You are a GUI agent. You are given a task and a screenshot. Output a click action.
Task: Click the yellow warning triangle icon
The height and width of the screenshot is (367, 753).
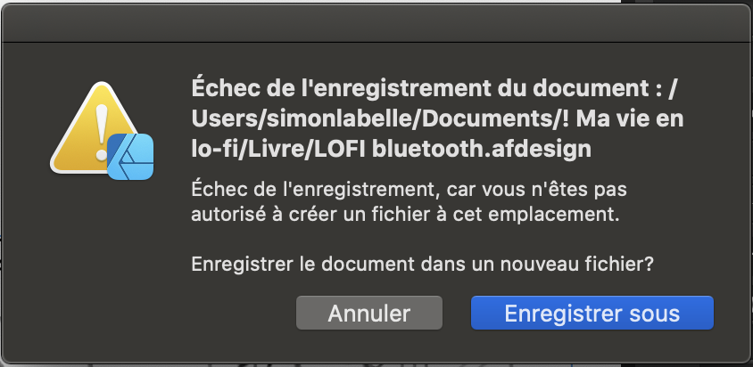coord(94,128)
